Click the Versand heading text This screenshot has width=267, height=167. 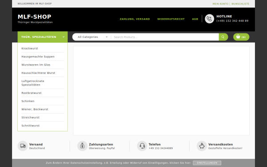[36, 144]
